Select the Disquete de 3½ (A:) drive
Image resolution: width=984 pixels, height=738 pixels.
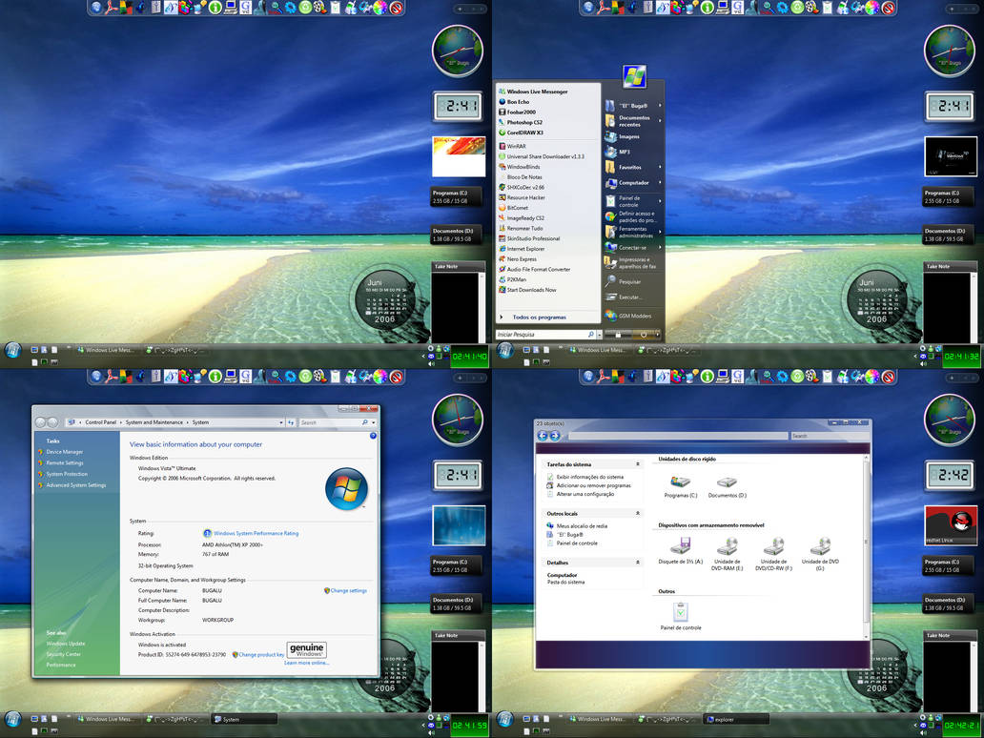(x=680, y=550)
